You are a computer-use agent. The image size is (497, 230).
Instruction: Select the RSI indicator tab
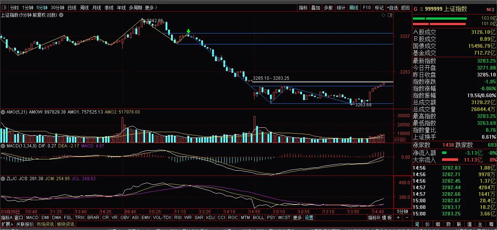178,218
